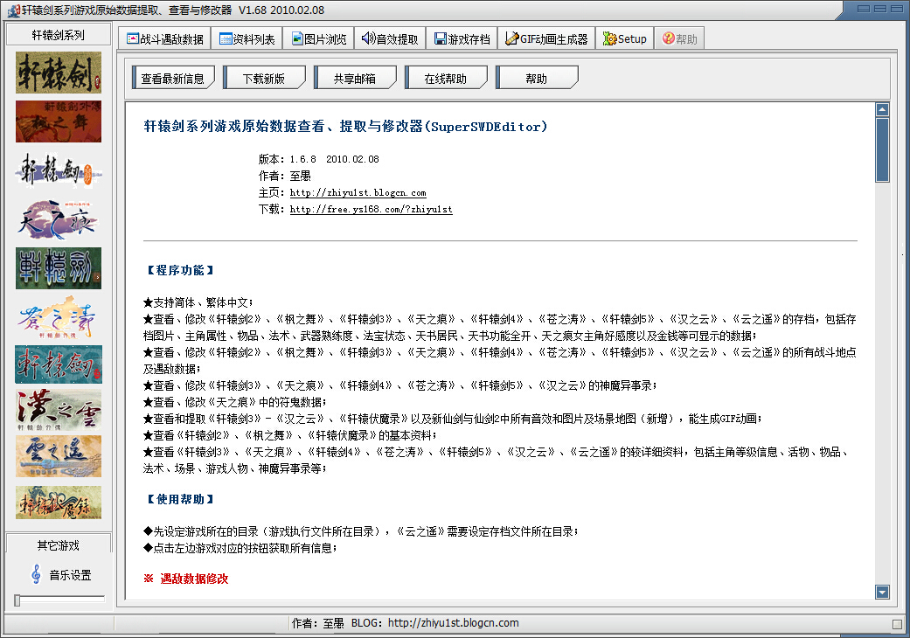This screenshot has height=638, width=910.
Task: Open the green 轩辕剑4 game logo
Action: (x=59, y=268)
